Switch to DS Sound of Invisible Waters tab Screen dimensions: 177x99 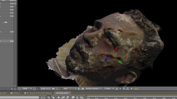click(x=38, y=93)
